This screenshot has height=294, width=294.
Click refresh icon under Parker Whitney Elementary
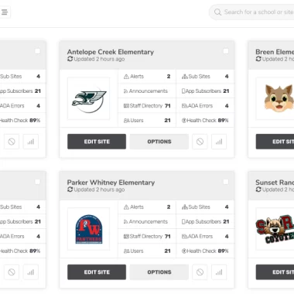70,190
